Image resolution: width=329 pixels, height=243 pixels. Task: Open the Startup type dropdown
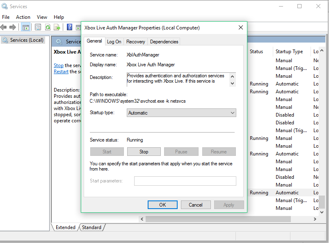tap(181, 113)
